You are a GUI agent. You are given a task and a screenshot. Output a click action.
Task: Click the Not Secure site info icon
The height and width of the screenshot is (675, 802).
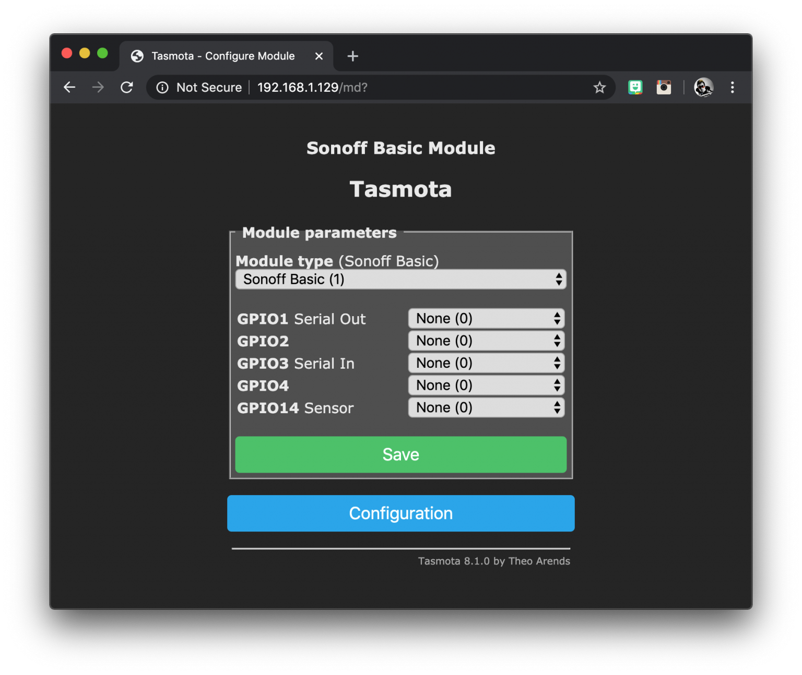tap(162, 88)
